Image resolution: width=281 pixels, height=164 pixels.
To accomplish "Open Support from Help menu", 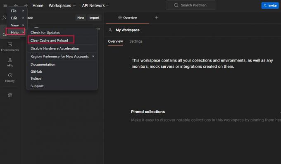I will point(62,86).
